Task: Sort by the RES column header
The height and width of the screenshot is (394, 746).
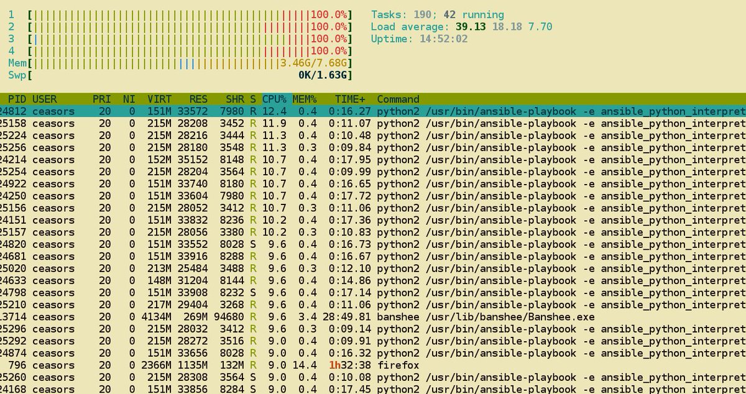Action: pyautogui.click(x=199, y=99)
